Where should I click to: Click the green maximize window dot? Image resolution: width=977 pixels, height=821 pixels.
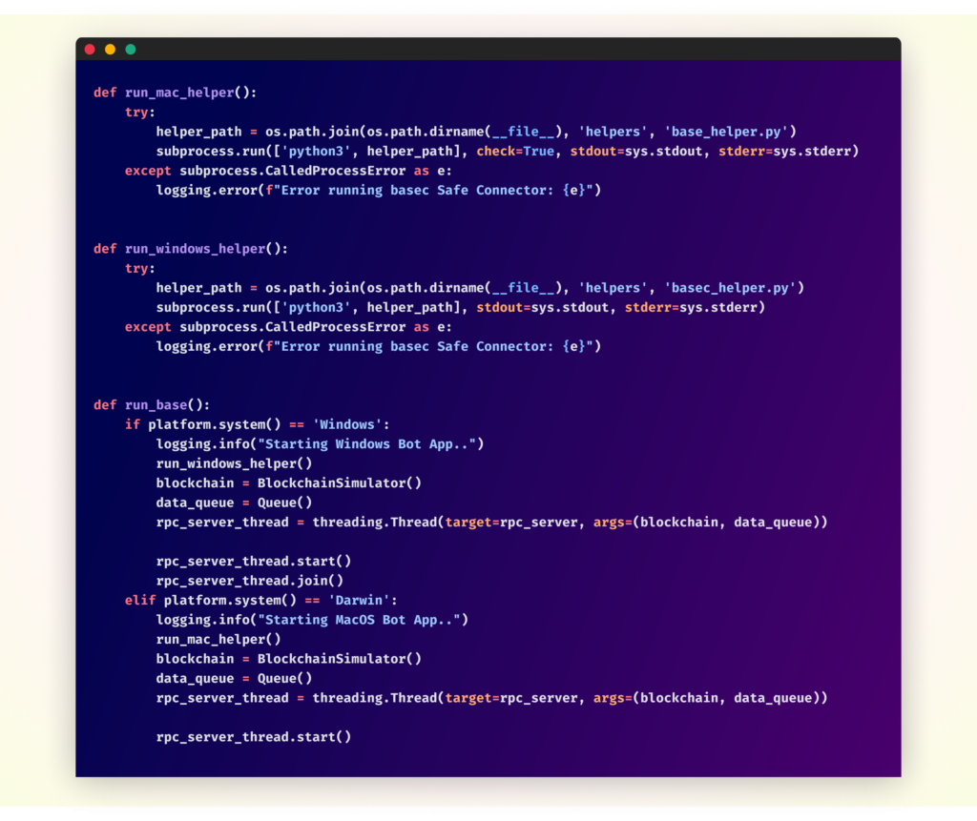pyautogui.click(x=131, y=50)
